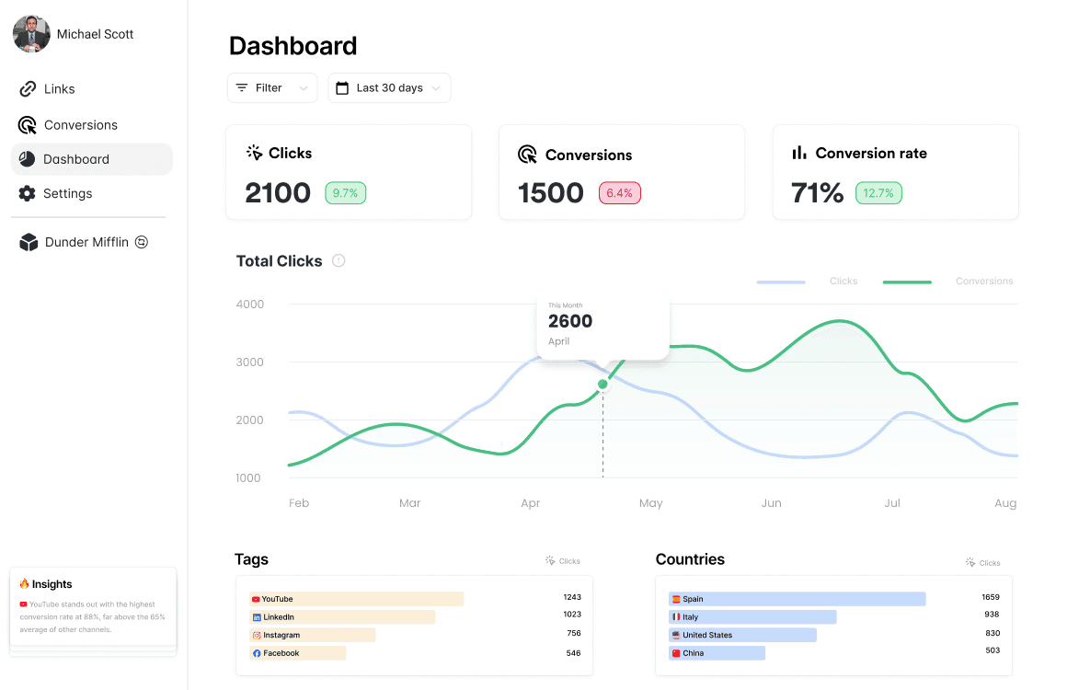Click the Italy flag icon
The image size is (1067, 690).
[x=676, y=617]
